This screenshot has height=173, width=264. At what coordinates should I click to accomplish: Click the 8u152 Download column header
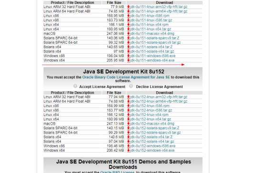pos(164,93)
